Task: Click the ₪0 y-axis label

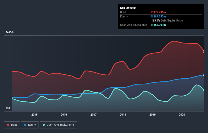Action: pyautogui.click(x=8, y=108)
